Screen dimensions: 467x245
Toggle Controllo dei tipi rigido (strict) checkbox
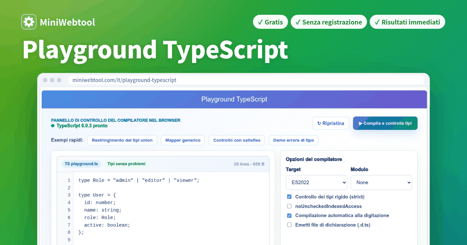(x=289, y=197)
